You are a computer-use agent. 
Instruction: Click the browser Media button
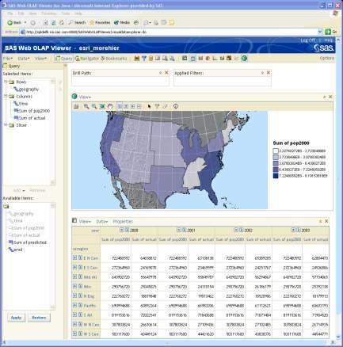pyautogui.click(x=122, y=23)
